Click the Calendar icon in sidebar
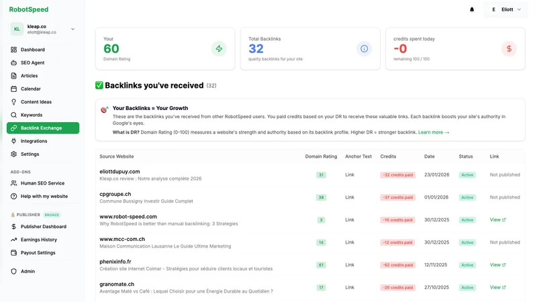537x302 pixels. (x=13, y=89)
